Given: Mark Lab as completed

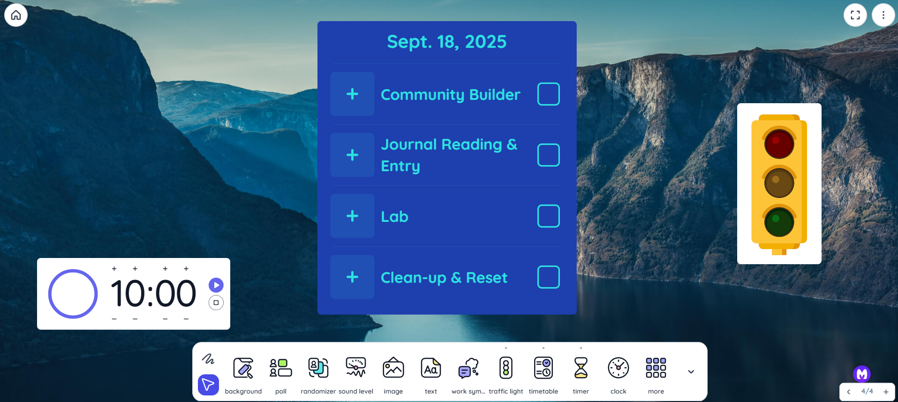Looking at the screenshot, I should pos(549,216).
